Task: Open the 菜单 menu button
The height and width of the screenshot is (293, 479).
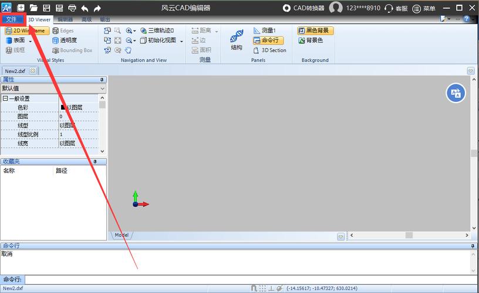Action: pyautogui.click(x=424, y=8)
